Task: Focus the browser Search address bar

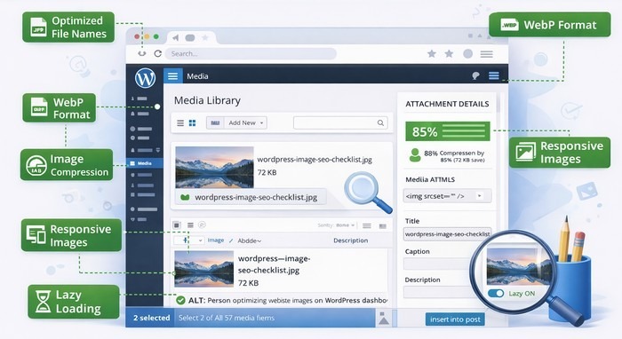Action: click(x=251, y=53)
